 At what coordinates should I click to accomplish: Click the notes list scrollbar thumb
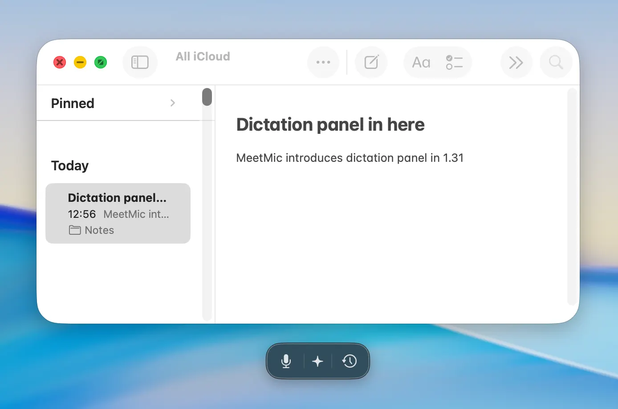[x=207, y=97]
